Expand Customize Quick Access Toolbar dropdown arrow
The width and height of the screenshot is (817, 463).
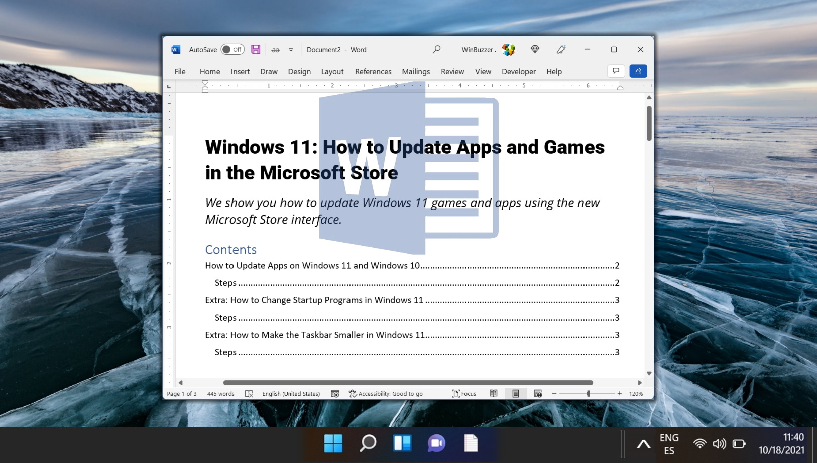[x=291, y=50]
